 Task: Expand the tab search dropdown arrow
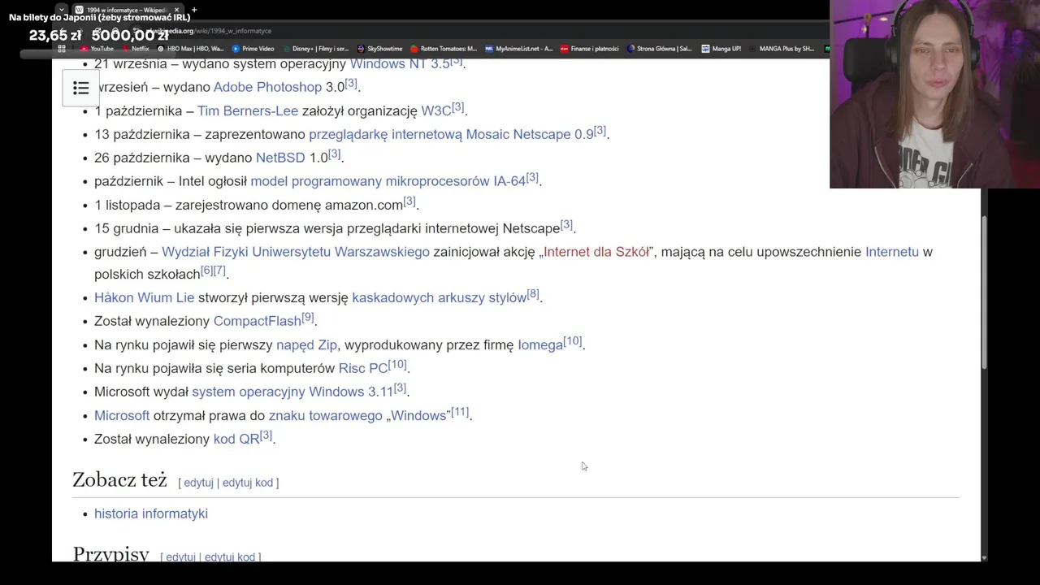[x=61, y=10]
